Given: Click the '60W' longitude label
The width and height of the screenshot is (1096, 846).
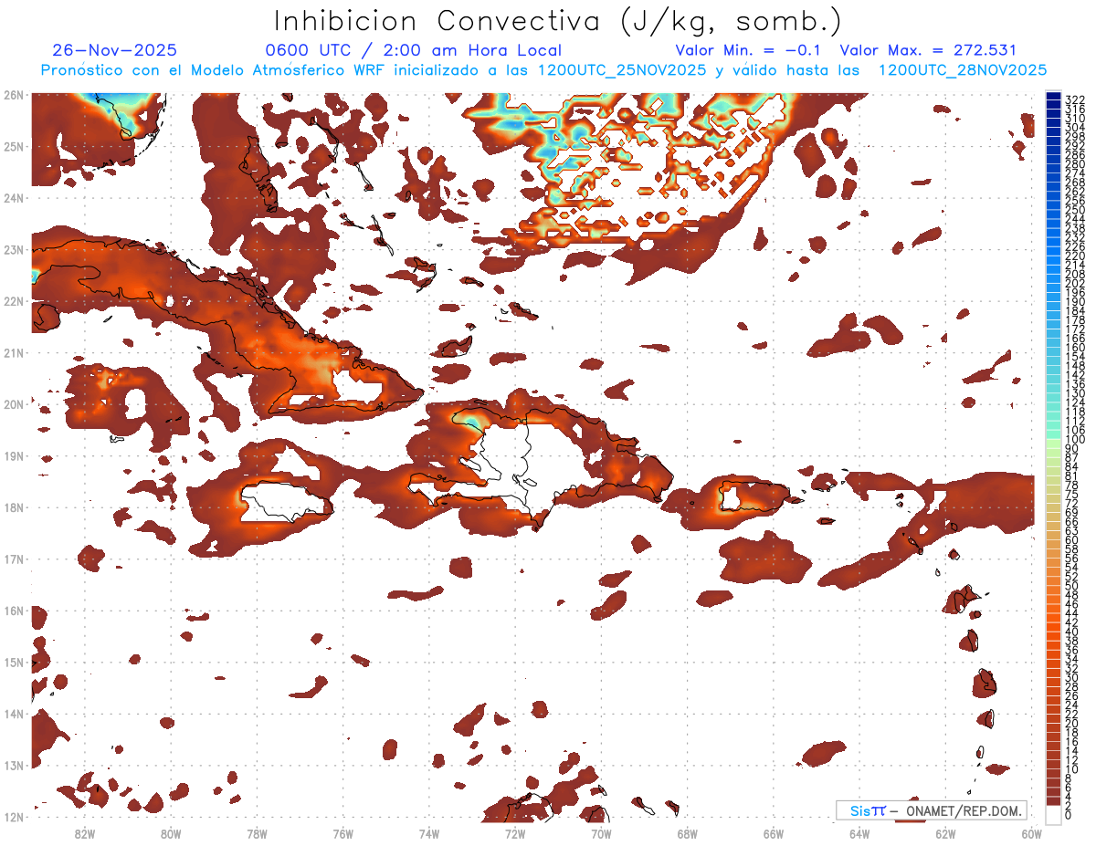Looking at the screenshot, I should [1032, 833].
